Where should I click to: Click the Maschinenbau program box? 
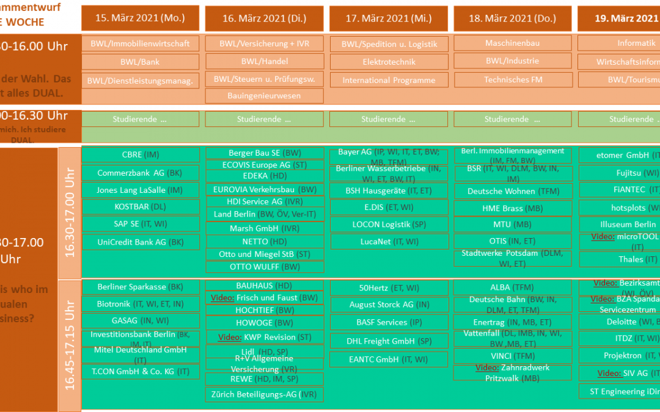[512, 43]
